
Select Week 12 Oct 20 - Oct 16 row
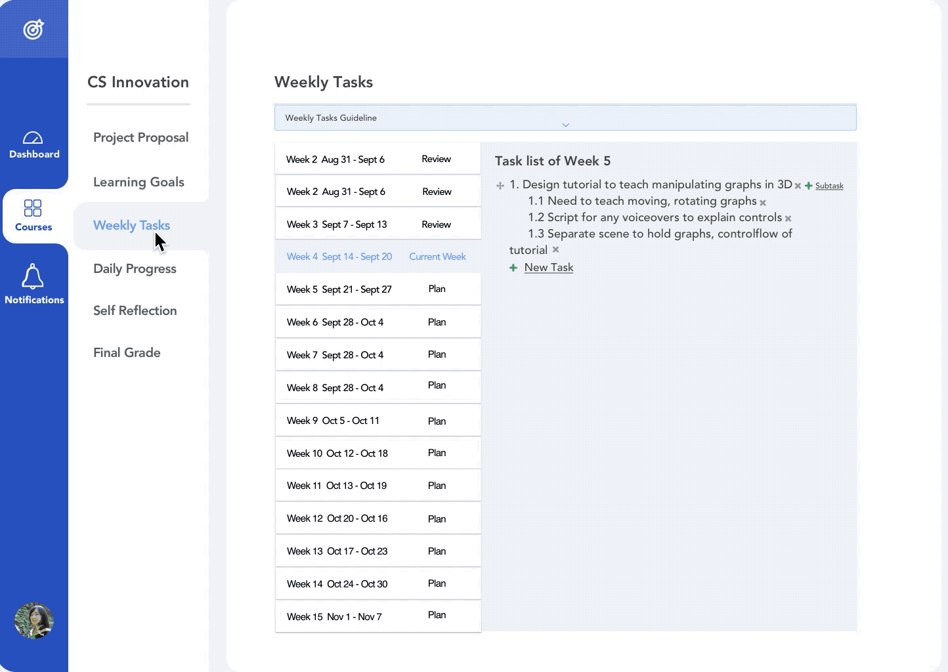point(378,518)
